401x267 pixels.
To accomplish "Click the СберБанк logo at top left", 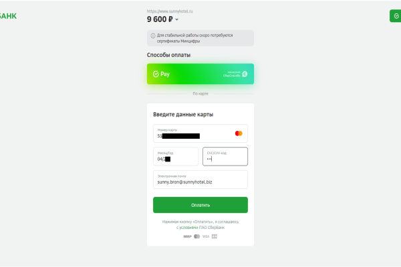I will [x=8, y=15].
